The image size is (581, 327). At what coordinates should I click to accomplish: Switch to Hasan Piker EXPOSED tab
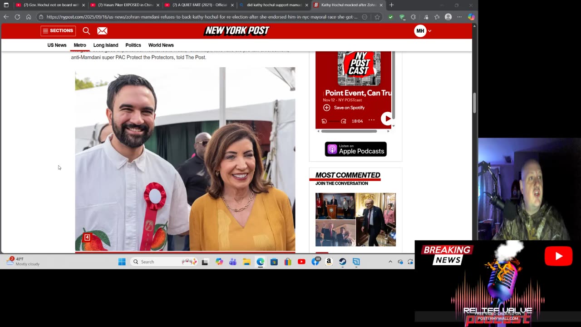coord(124,5)
